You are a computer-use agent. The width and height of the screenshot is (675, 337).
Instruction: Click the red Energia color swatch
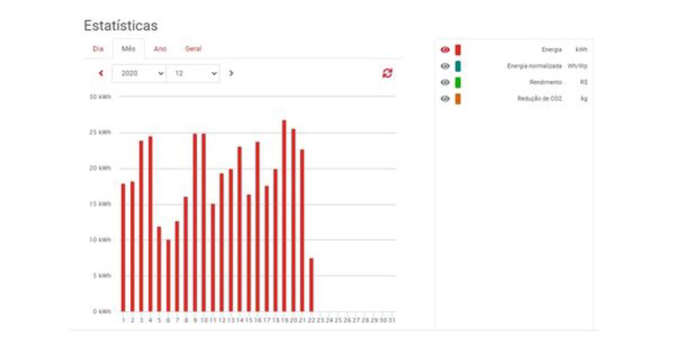pos(458,50)
